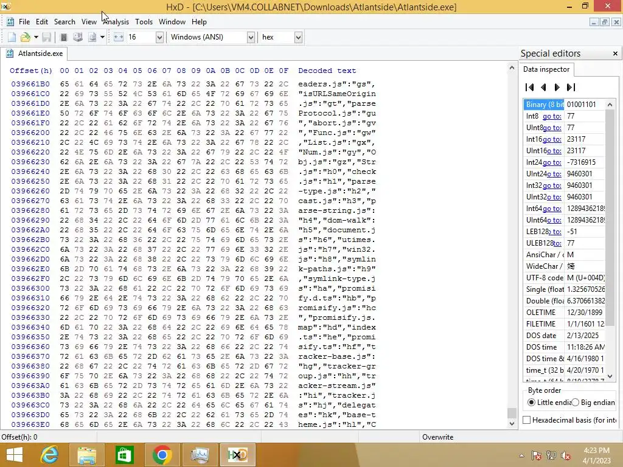623x467 pixels.
Task: Go to next byte in Data inspector
Action: click(557, 88)
